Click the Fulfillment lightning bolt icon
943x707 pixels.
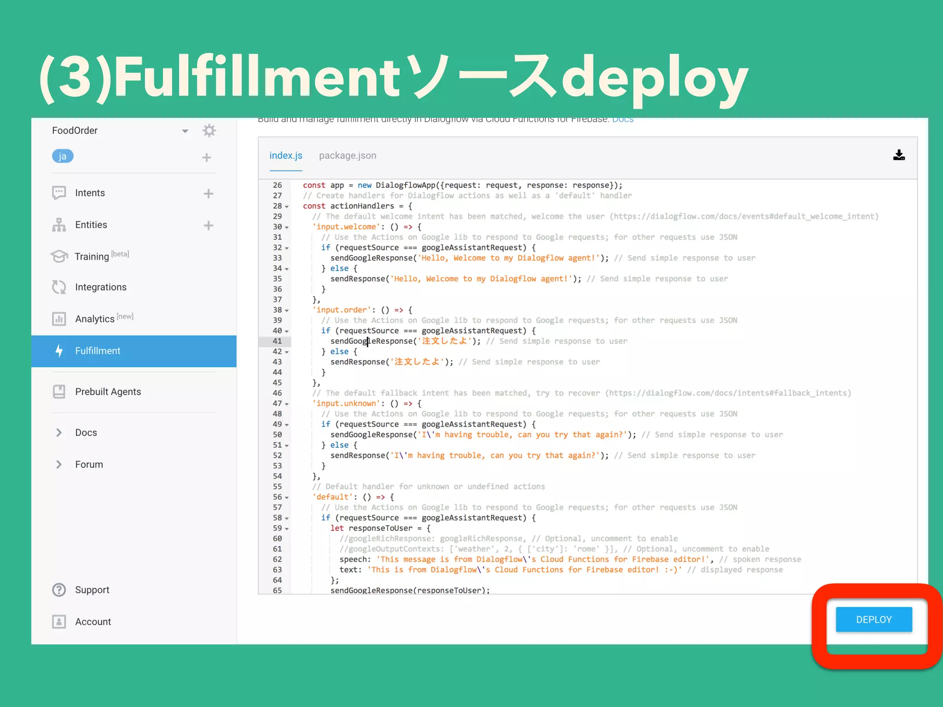coord(59,351)
